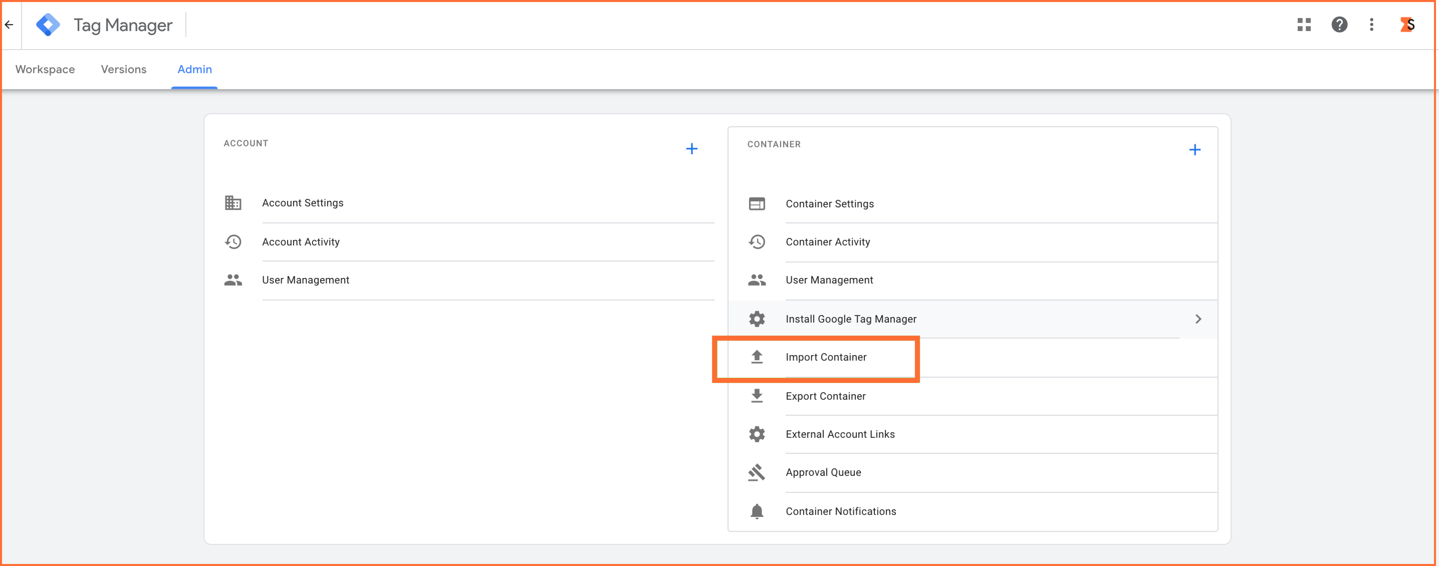Open the user profile avatar
Screen dimensions: 1439x566
(1407, 25)
